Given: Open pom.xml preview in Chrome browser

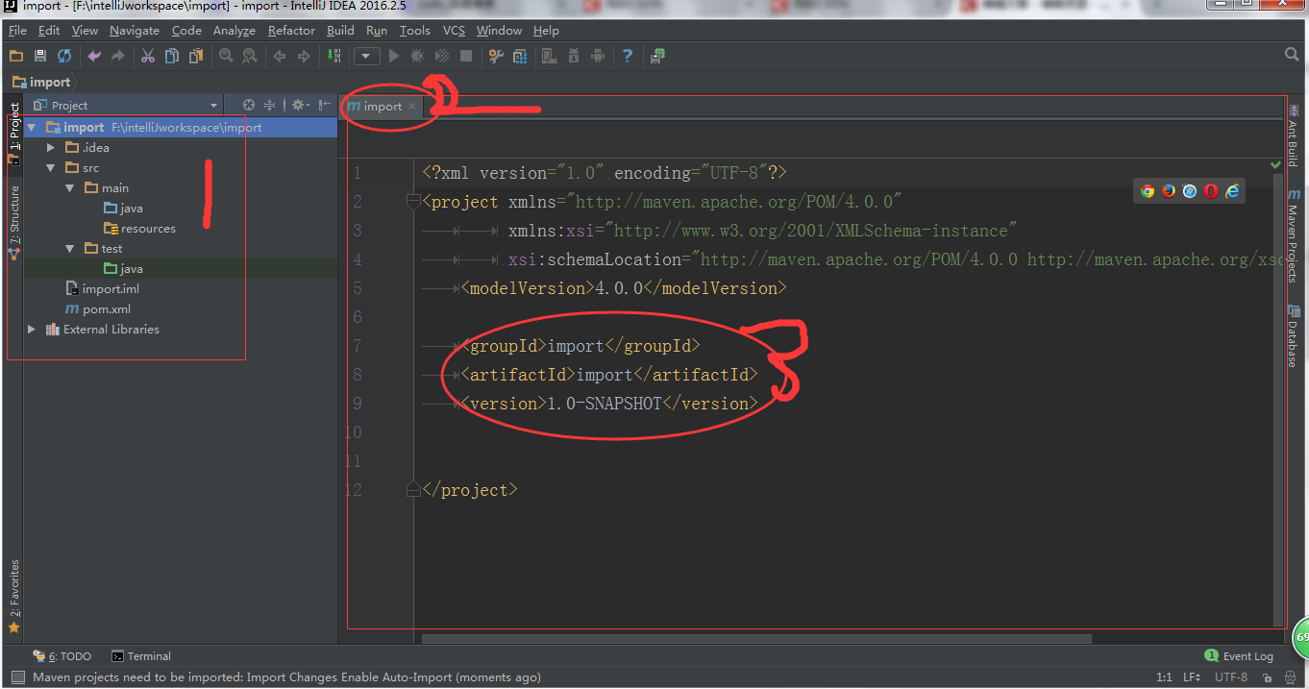Looking at the screenshot, I should [1148, 191].
